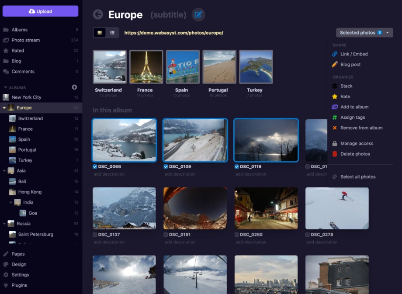Screen dimensions: 402x294
Task: Check the DSC_0137 photo checkbox
Action: click(x=95, y=235)
